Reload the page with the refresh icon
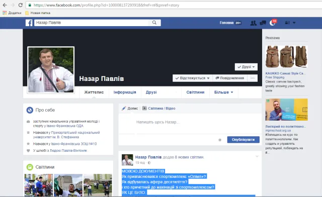The width and height of the screenshot is (322, 197). coord(20,5)
